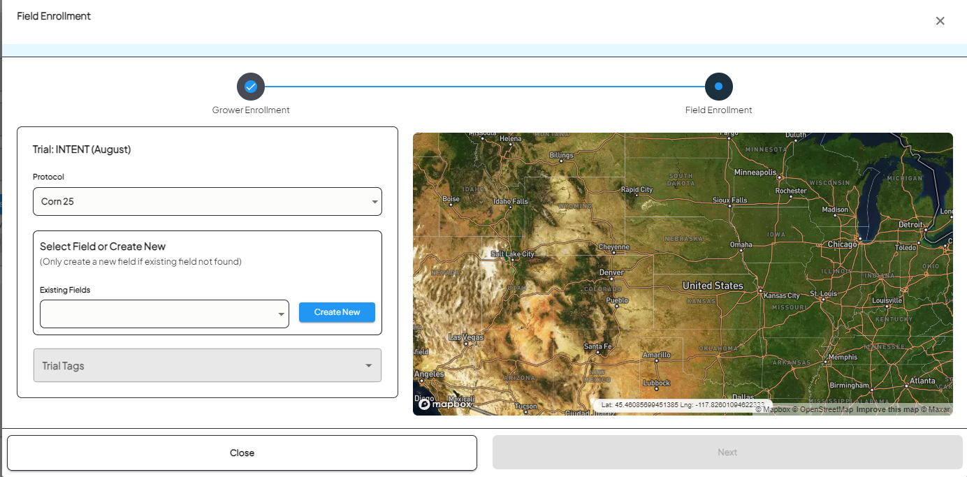Screen dimensions: 967x477
Task: Click the Mapbox logo on the map
Action: 445,404
